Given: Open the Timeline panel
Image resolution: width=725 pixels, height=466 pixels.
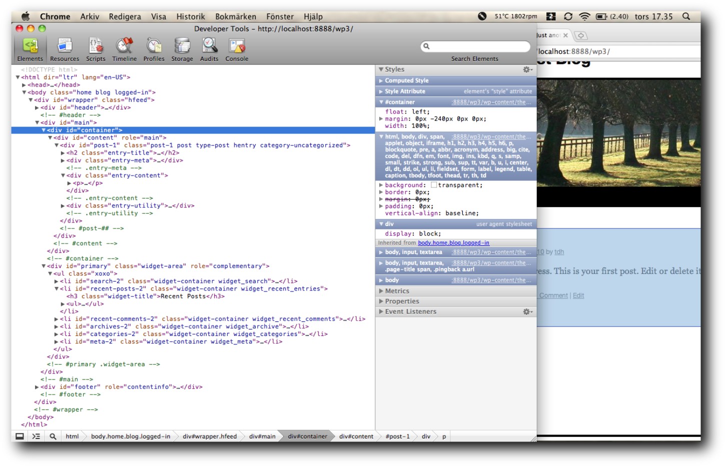Looking at the screenshot, I should pyautogui.click(x=125, y=49).
